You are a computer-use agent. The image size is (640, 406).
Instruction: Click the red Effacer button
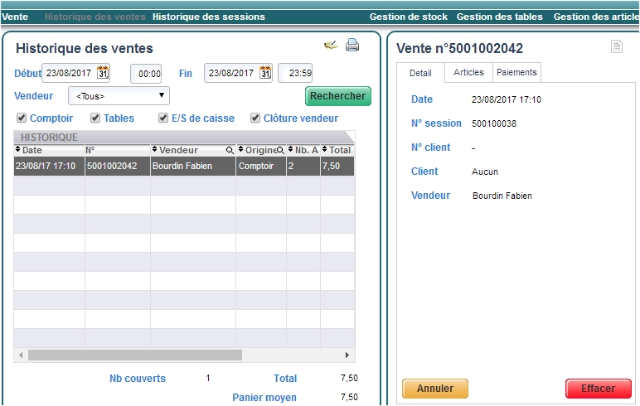pos(598,389)
